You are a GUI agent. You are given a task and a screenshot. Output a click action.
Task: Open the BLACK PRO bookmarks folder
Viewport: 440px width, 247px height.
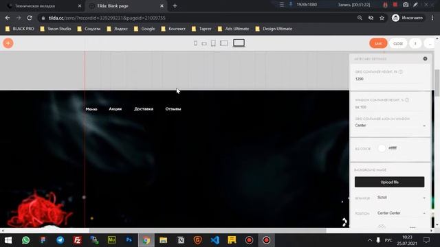click(x=20, y=29)
